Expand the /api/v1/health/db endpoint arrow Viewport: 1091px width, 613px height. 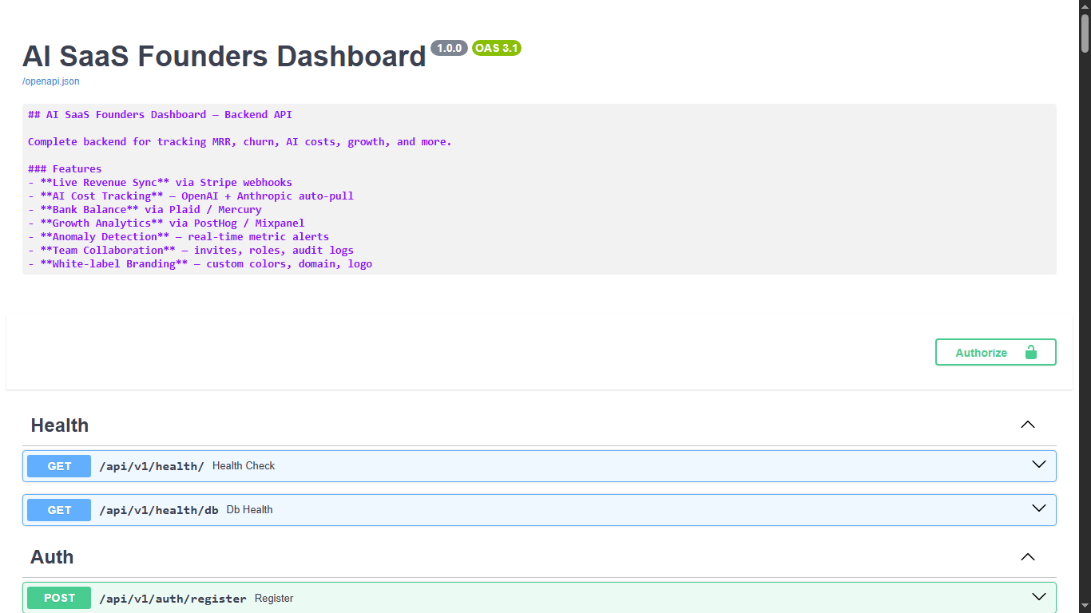click(x=1038, y=509)
